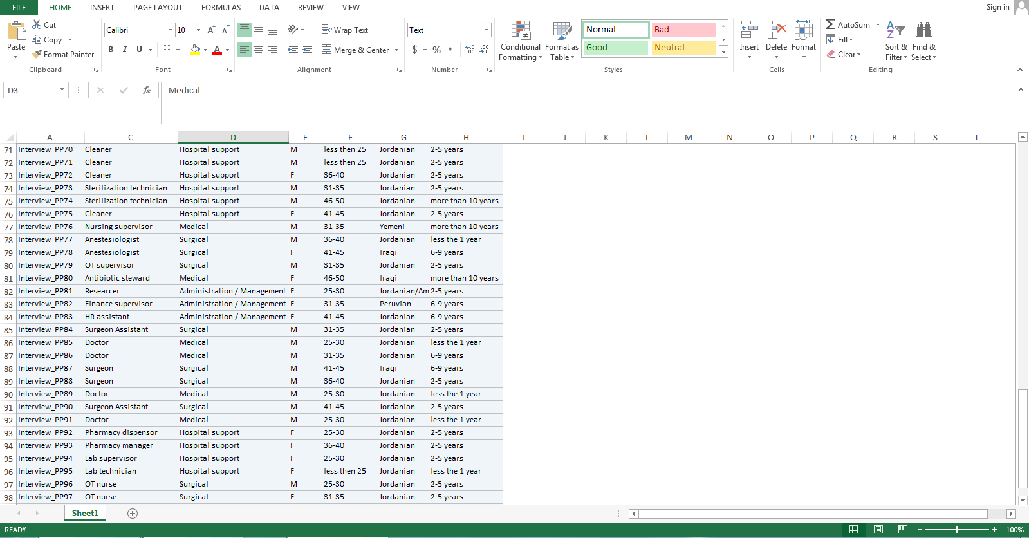Open Conditional Formatting menu
This screenshot has height=538, width=1029.
click(x=521, y=41)
